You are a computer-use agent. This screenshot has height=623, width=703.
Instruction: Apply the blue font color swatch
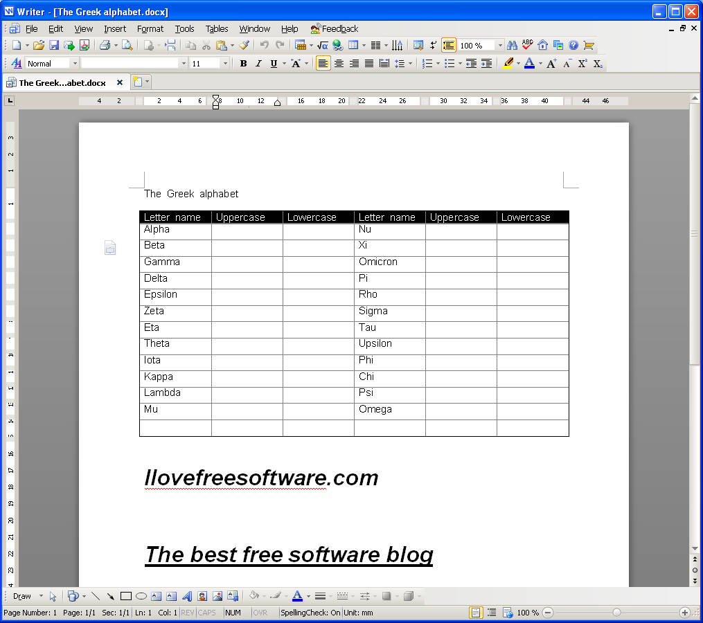tap(529, 64)
